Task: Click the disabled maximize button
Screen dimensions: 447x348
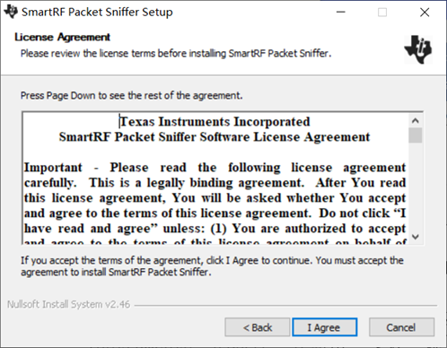Action: (382, 13)
